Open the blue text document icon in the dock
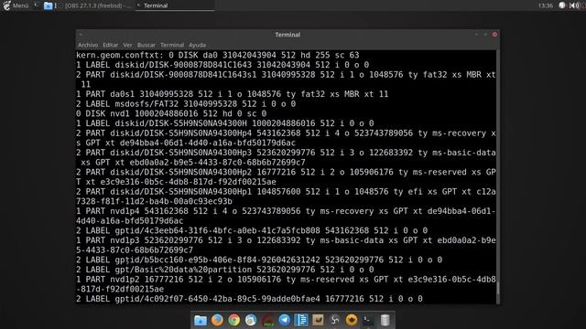Viewport: 586px width, 329px height. pos(301,320)
